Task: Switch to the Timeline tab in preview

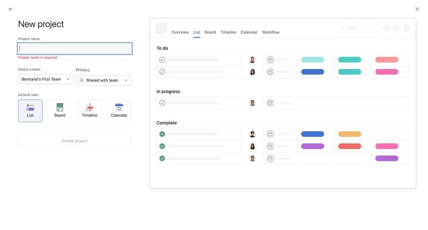Action: tap(228, 32)
